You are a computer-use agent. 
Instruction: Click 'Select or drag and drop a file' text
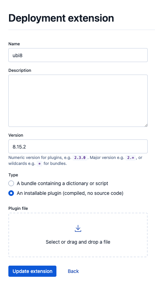(78, 242)
